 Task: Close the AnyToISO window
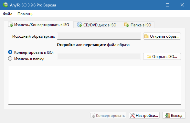(182, 5)
